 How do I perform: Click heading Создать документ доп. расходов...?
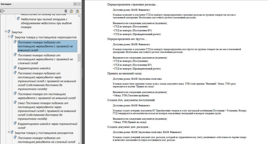(x=129, y=127)
